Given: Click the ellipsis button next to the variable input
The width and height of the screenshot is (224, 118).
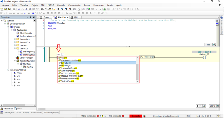Looking at the screenshot, I should click(63, 54).
